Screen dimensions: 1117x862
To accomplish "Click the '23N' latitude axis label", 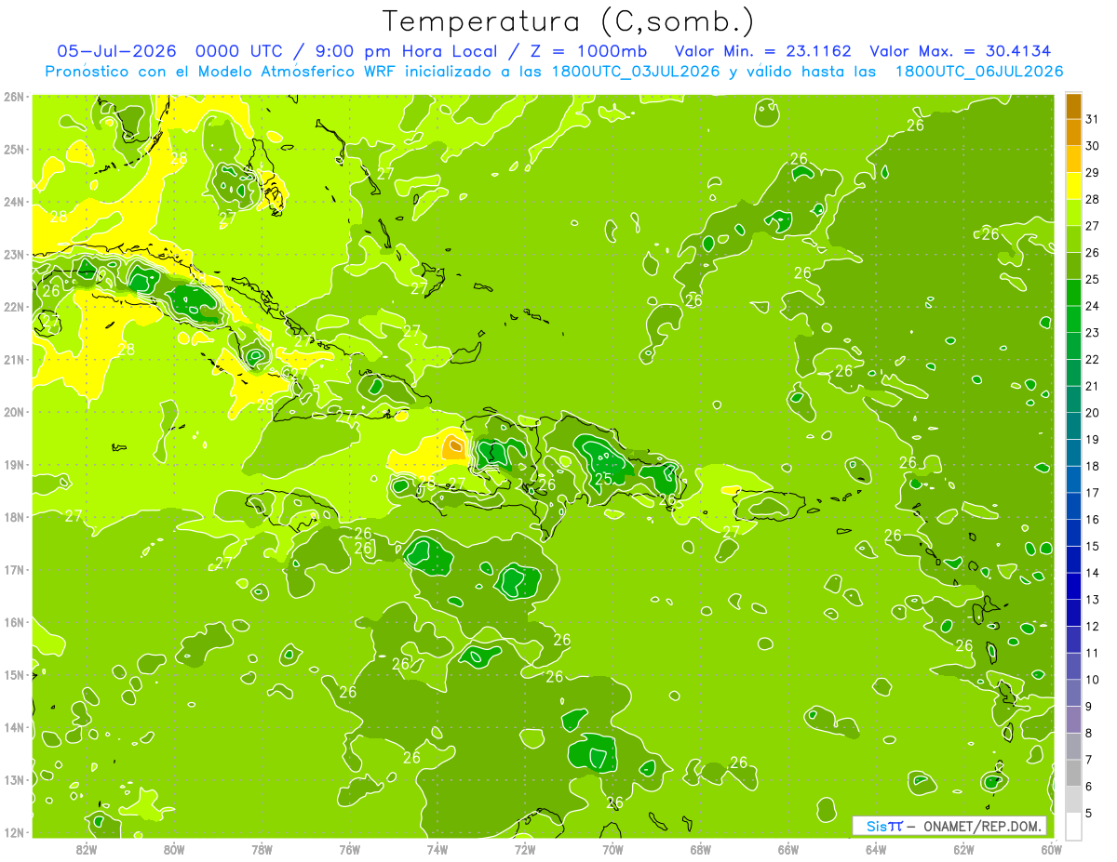I will point(14,254).
